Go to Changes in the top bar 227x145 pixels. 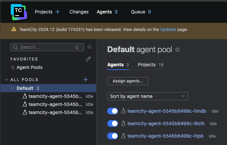click(79, 12)
